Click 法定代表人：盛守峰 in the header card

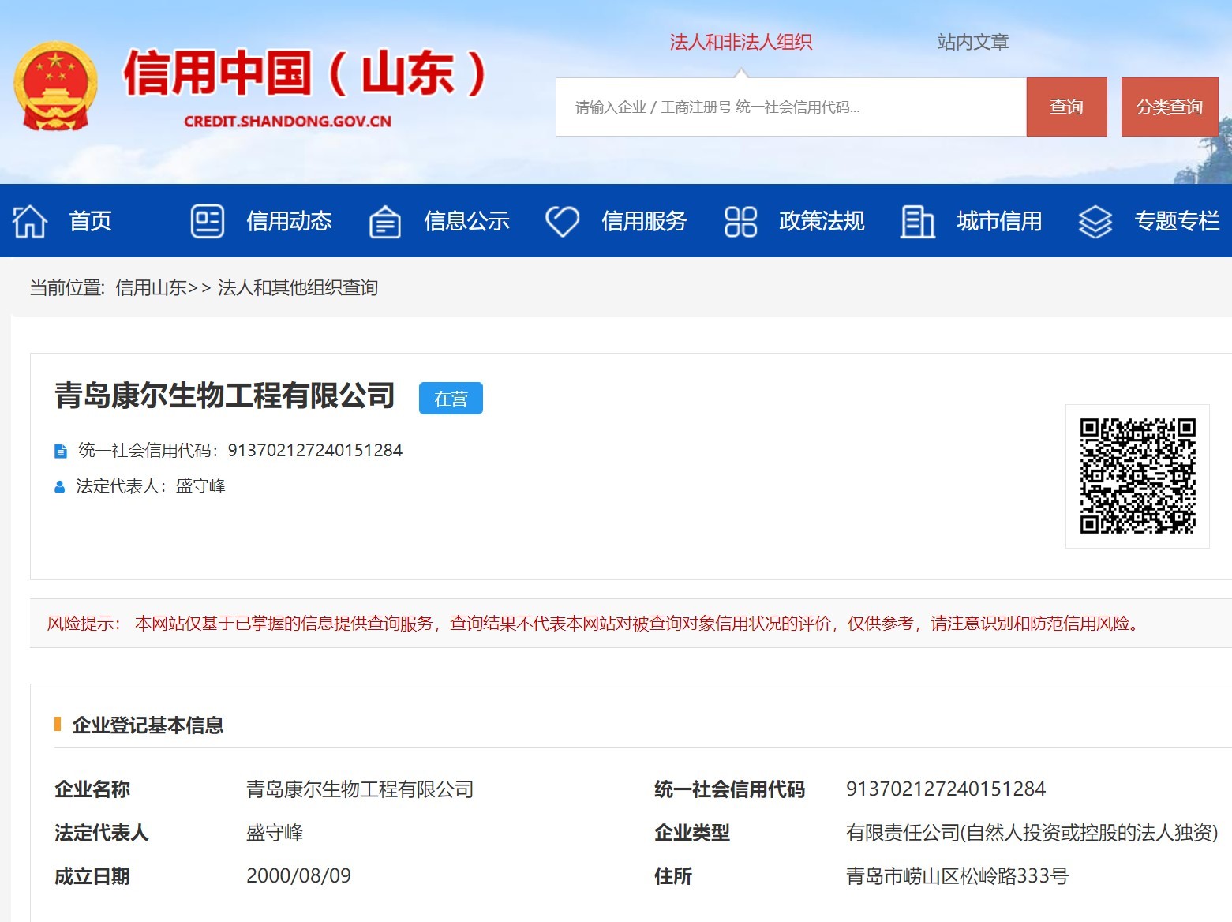(x=151, y=486)
